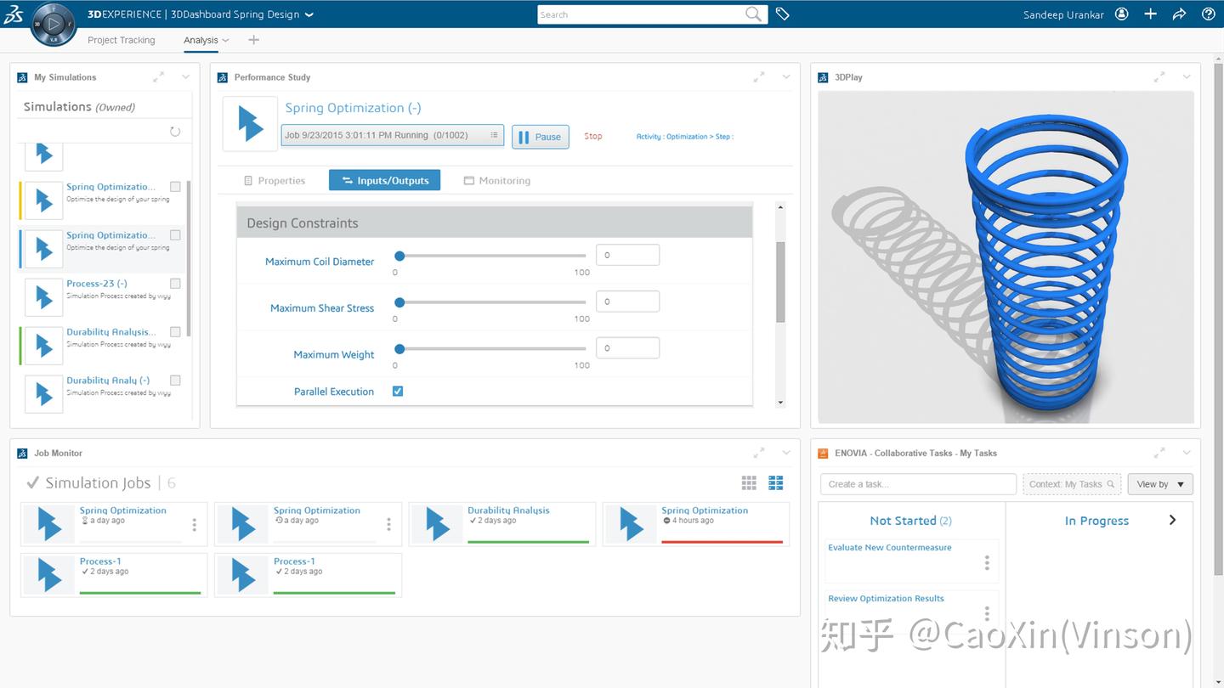
Task: Check the Durability Analy (-) checkbox
Action: (x=175, y=381)
